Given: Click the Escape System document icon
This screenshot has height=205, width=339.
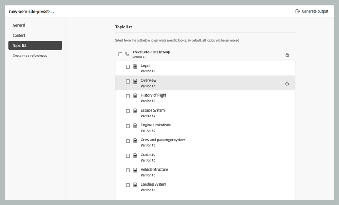Looking at the screenshot, I should point(135,111).
